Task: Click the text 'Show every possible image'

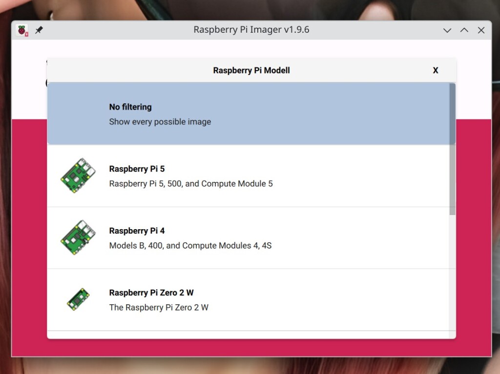Action: click(160, 122)
